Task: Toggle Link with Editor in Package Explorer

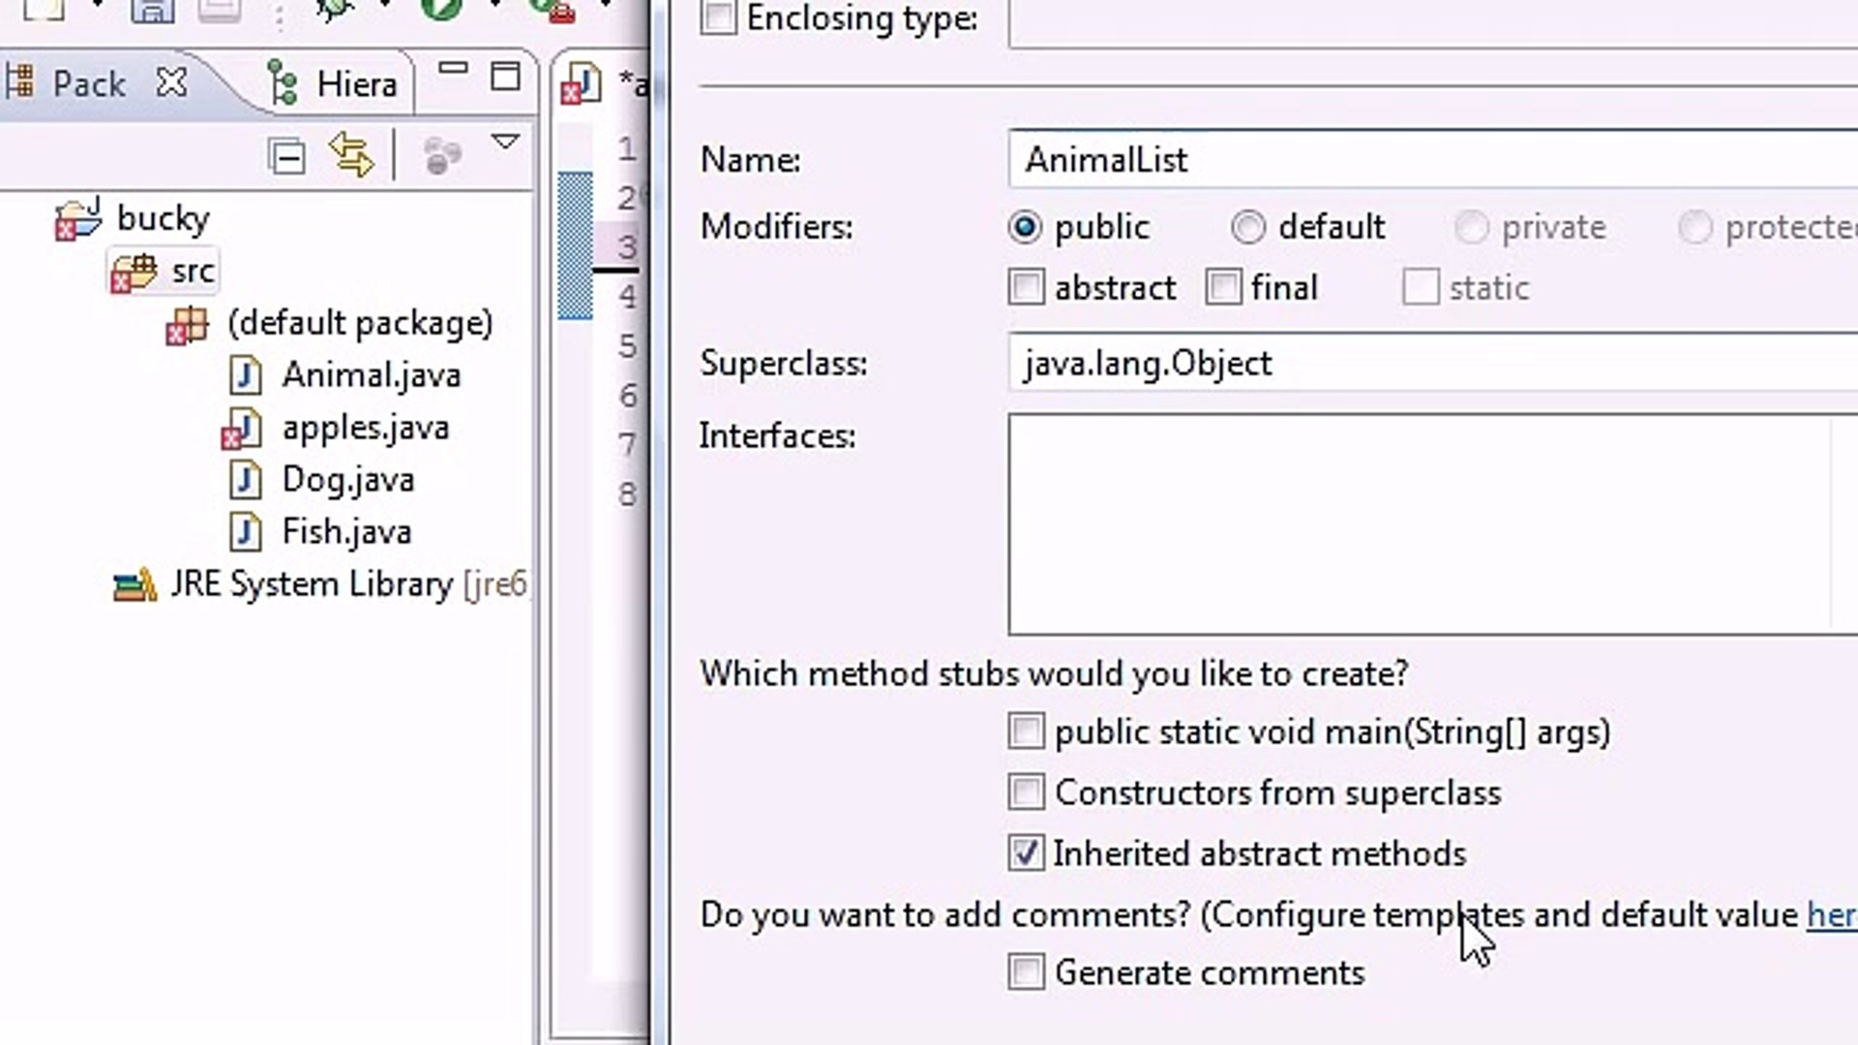Action: 350,155
